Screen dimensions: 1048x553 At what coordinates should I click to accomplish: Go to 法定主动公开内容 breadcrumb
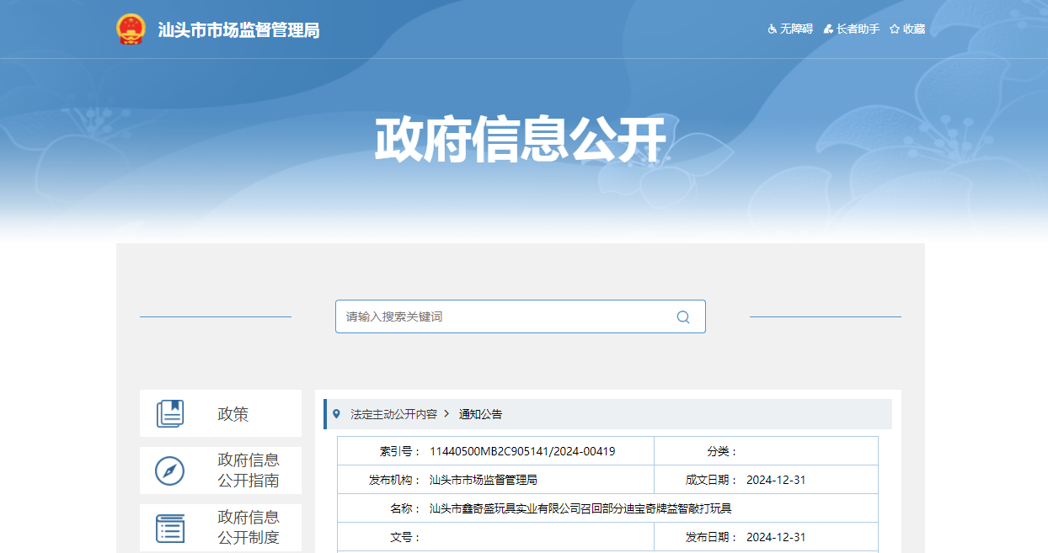[393, 414]
